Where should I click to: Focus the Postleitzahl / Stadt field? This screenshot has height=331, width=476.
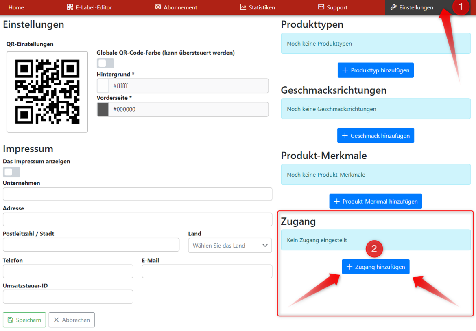[x=91, y=244]
